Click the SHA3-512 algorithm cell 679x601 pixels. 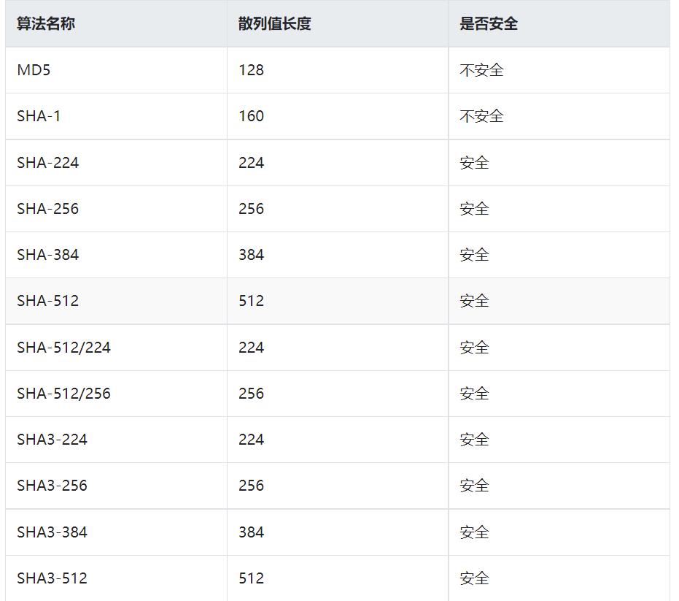53,578
